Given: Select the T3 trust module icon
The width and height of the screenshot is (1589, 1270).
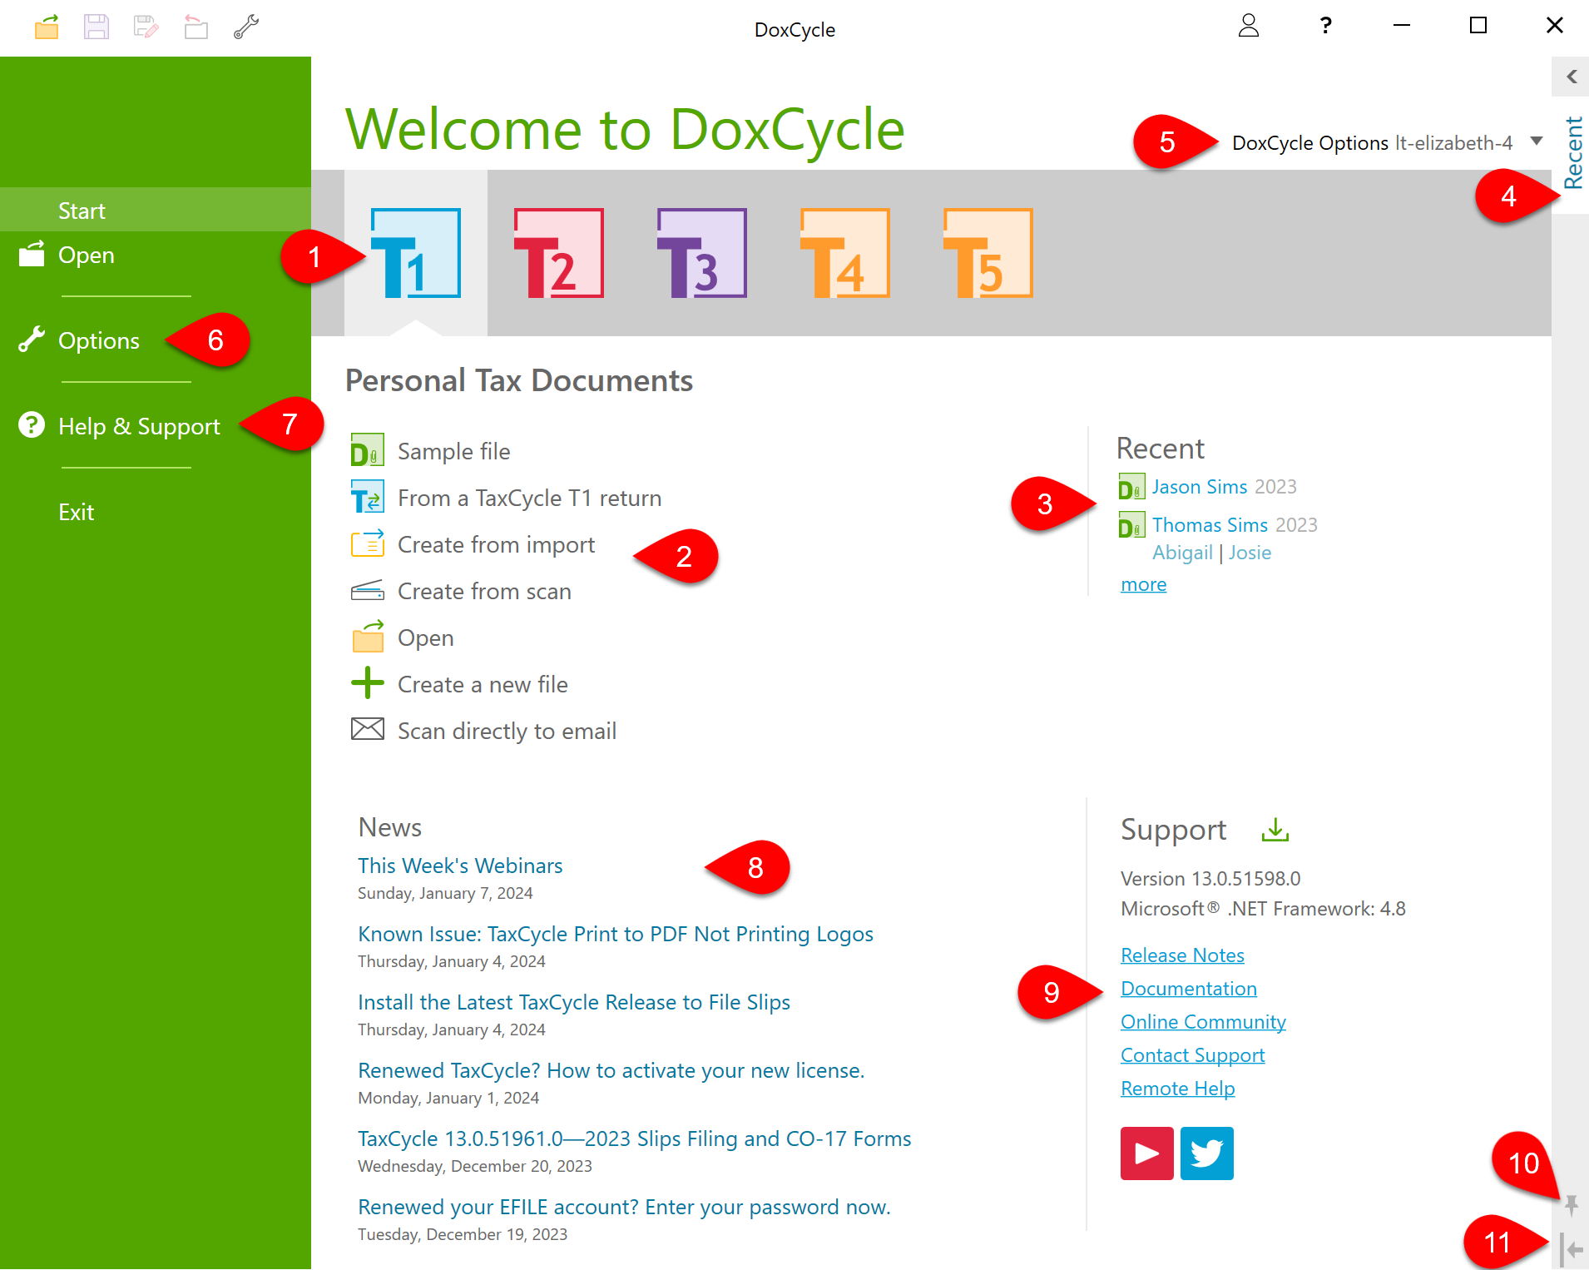Looking at the screenshot, I should point(701,253).
